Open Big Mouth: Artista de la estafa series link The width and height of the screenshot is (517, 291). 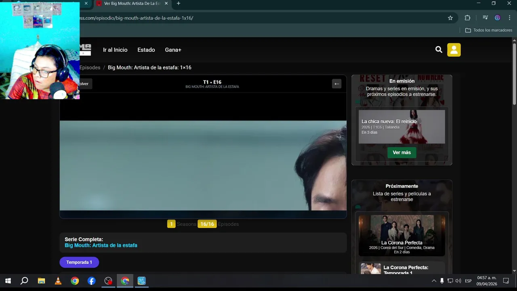point(101,245)
